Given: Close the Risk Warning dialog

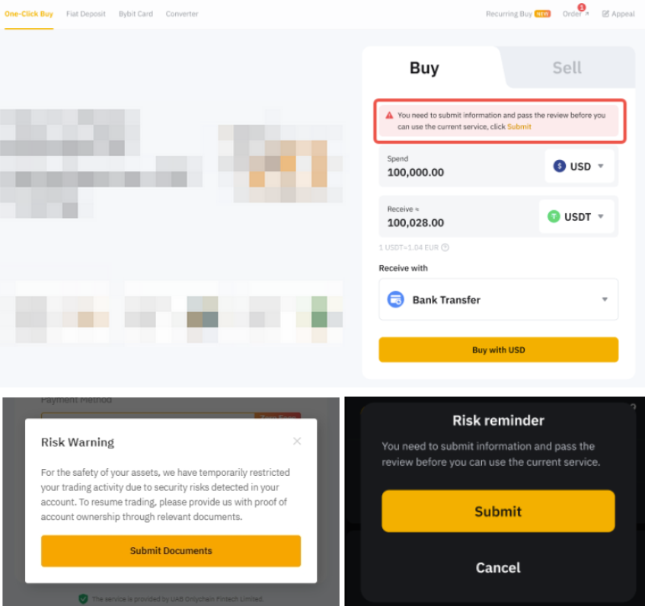Looking at the screenshot, I should pos(297,441).
